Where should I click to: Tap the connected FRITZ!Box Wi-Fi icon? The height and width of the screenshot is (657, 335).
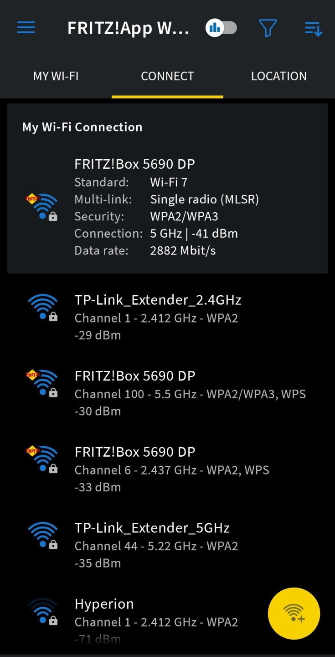click(x=42, y=207)
